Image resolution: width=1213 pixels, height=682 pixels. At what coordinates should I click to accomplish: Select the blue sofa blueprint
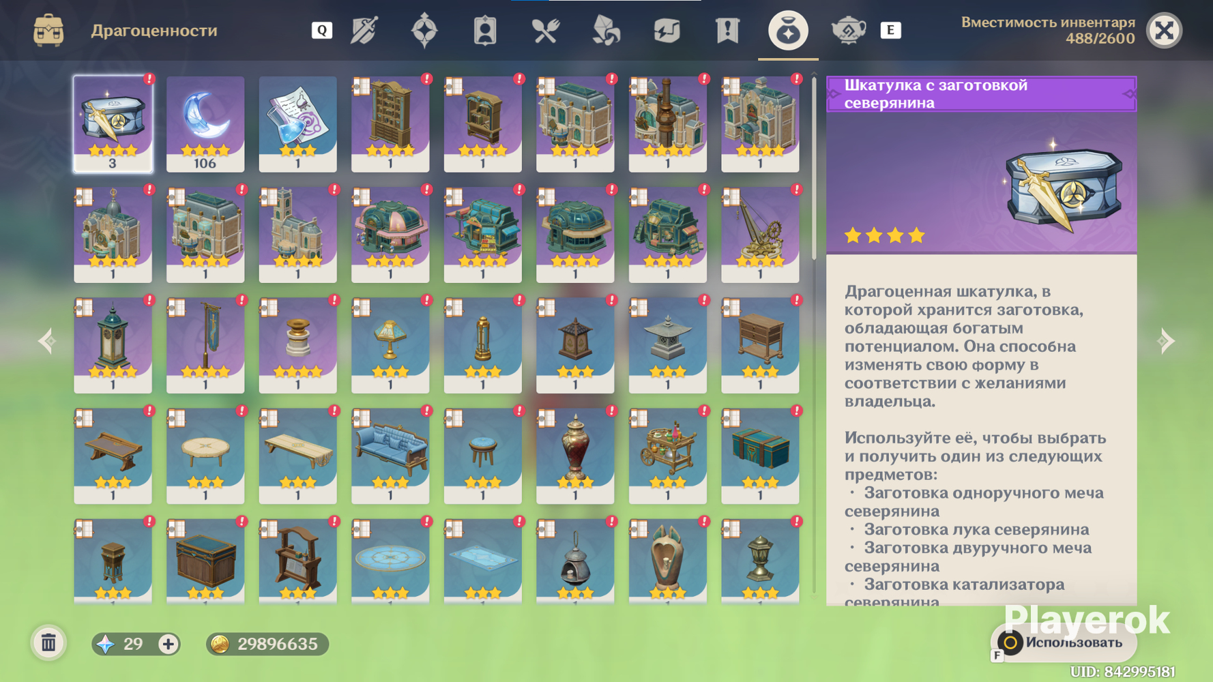pyautogui.click(x=390, y=456)
